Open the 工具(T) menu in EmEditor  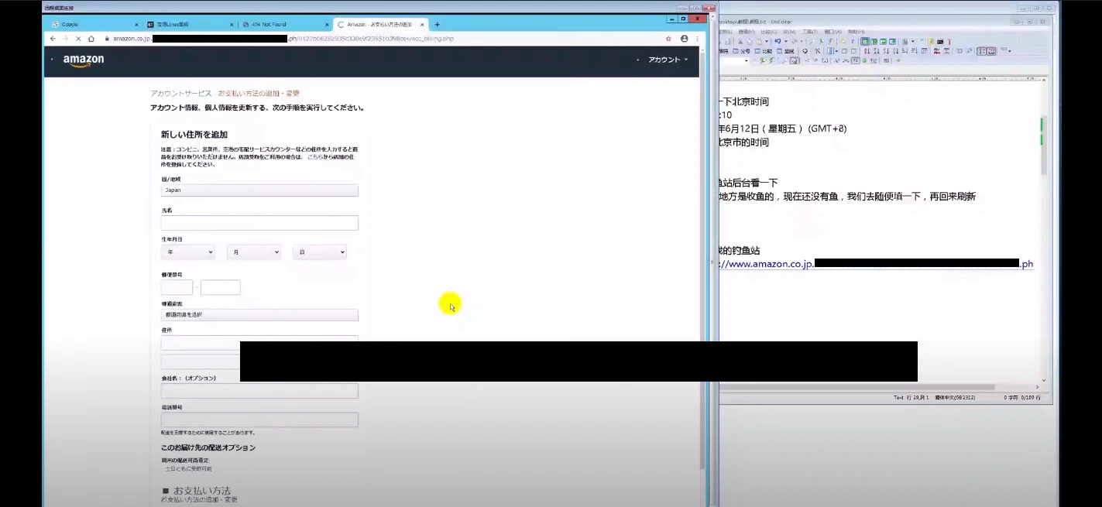tap(810, 32)
